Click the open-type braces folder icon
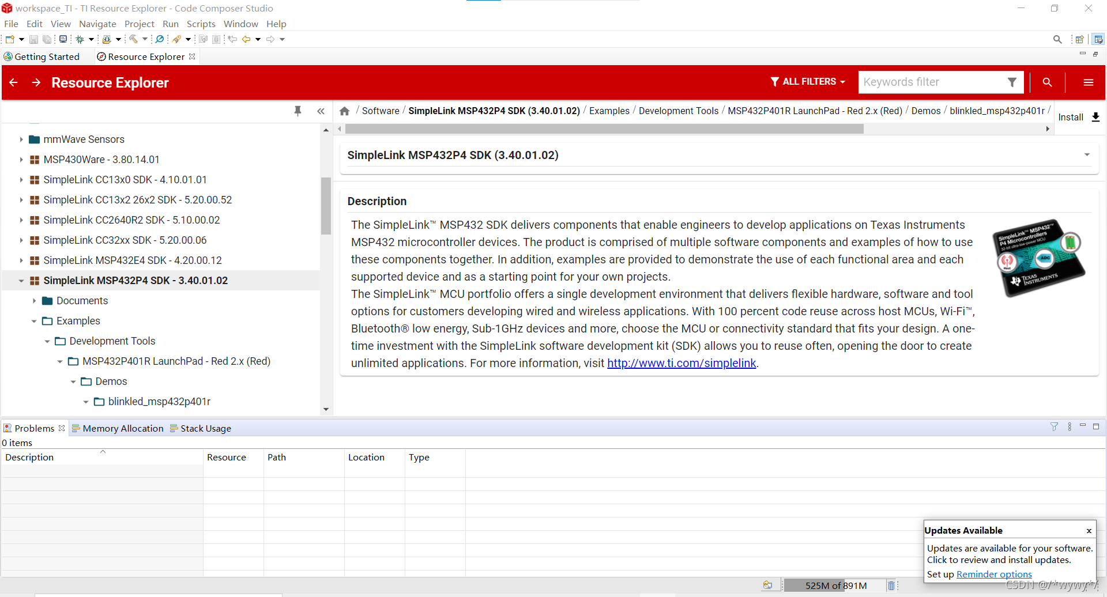This screenshot has width=1107, height=597. tap(107, 39)
